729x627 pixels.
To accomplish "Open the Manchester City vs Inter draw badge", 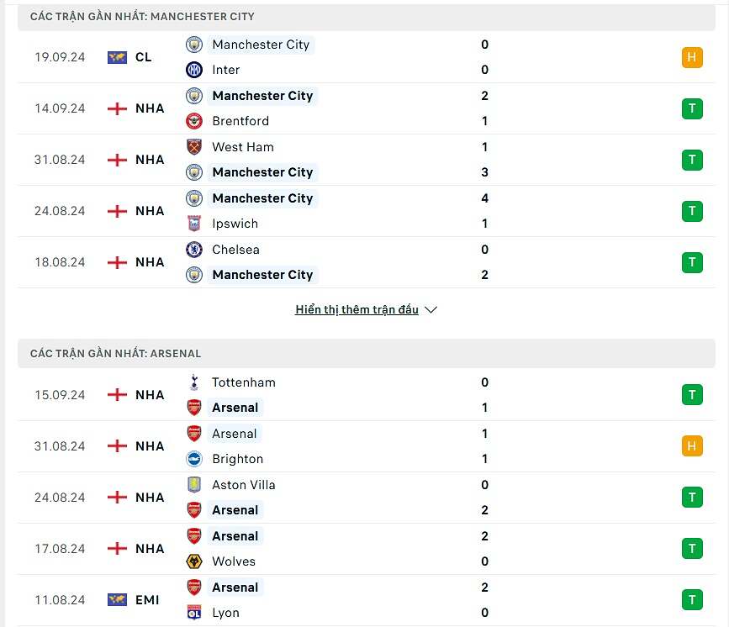I will 692,57.
